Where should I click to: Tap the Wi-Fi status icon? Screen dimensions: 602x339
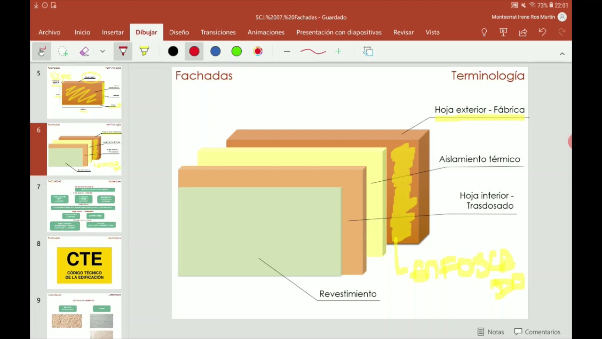click(532, 5)
